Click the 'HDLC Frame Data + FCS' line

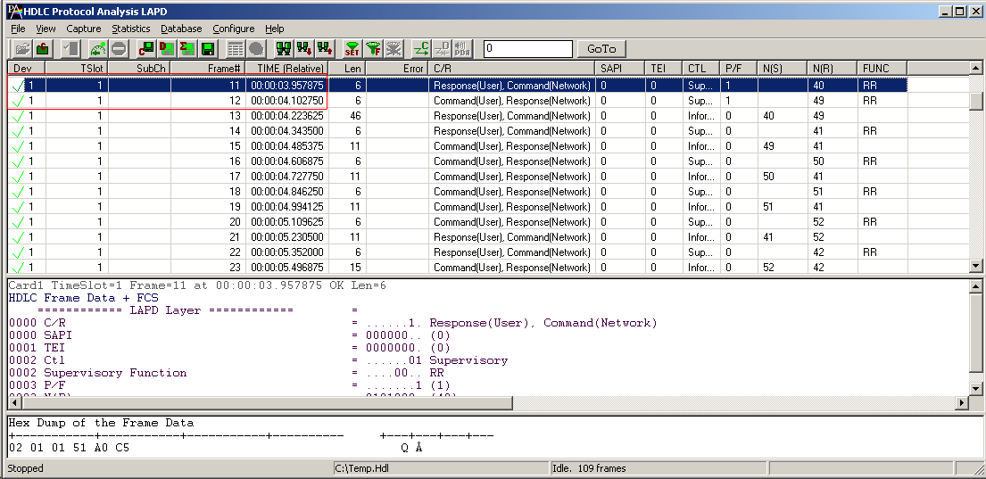84,298
